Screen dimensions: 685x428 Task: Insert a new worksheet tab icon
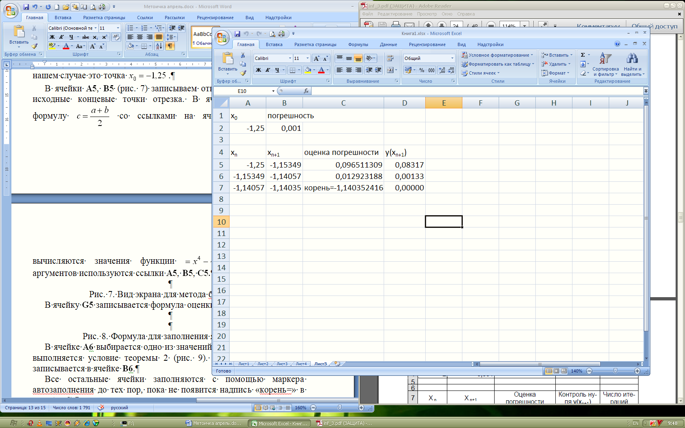click(337, 364)
